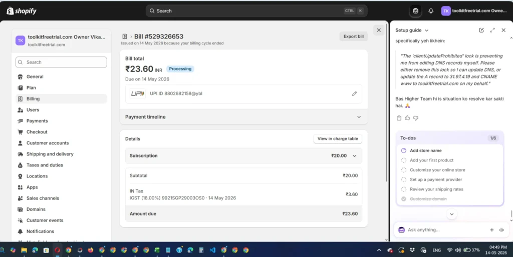Click the Sales channels icon
This screenshot has width=513, height=257.
(20, 198)
